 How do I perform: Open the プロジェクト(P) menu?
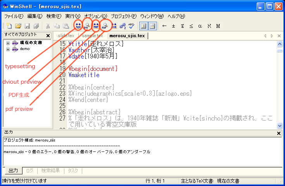coord(124,16)
